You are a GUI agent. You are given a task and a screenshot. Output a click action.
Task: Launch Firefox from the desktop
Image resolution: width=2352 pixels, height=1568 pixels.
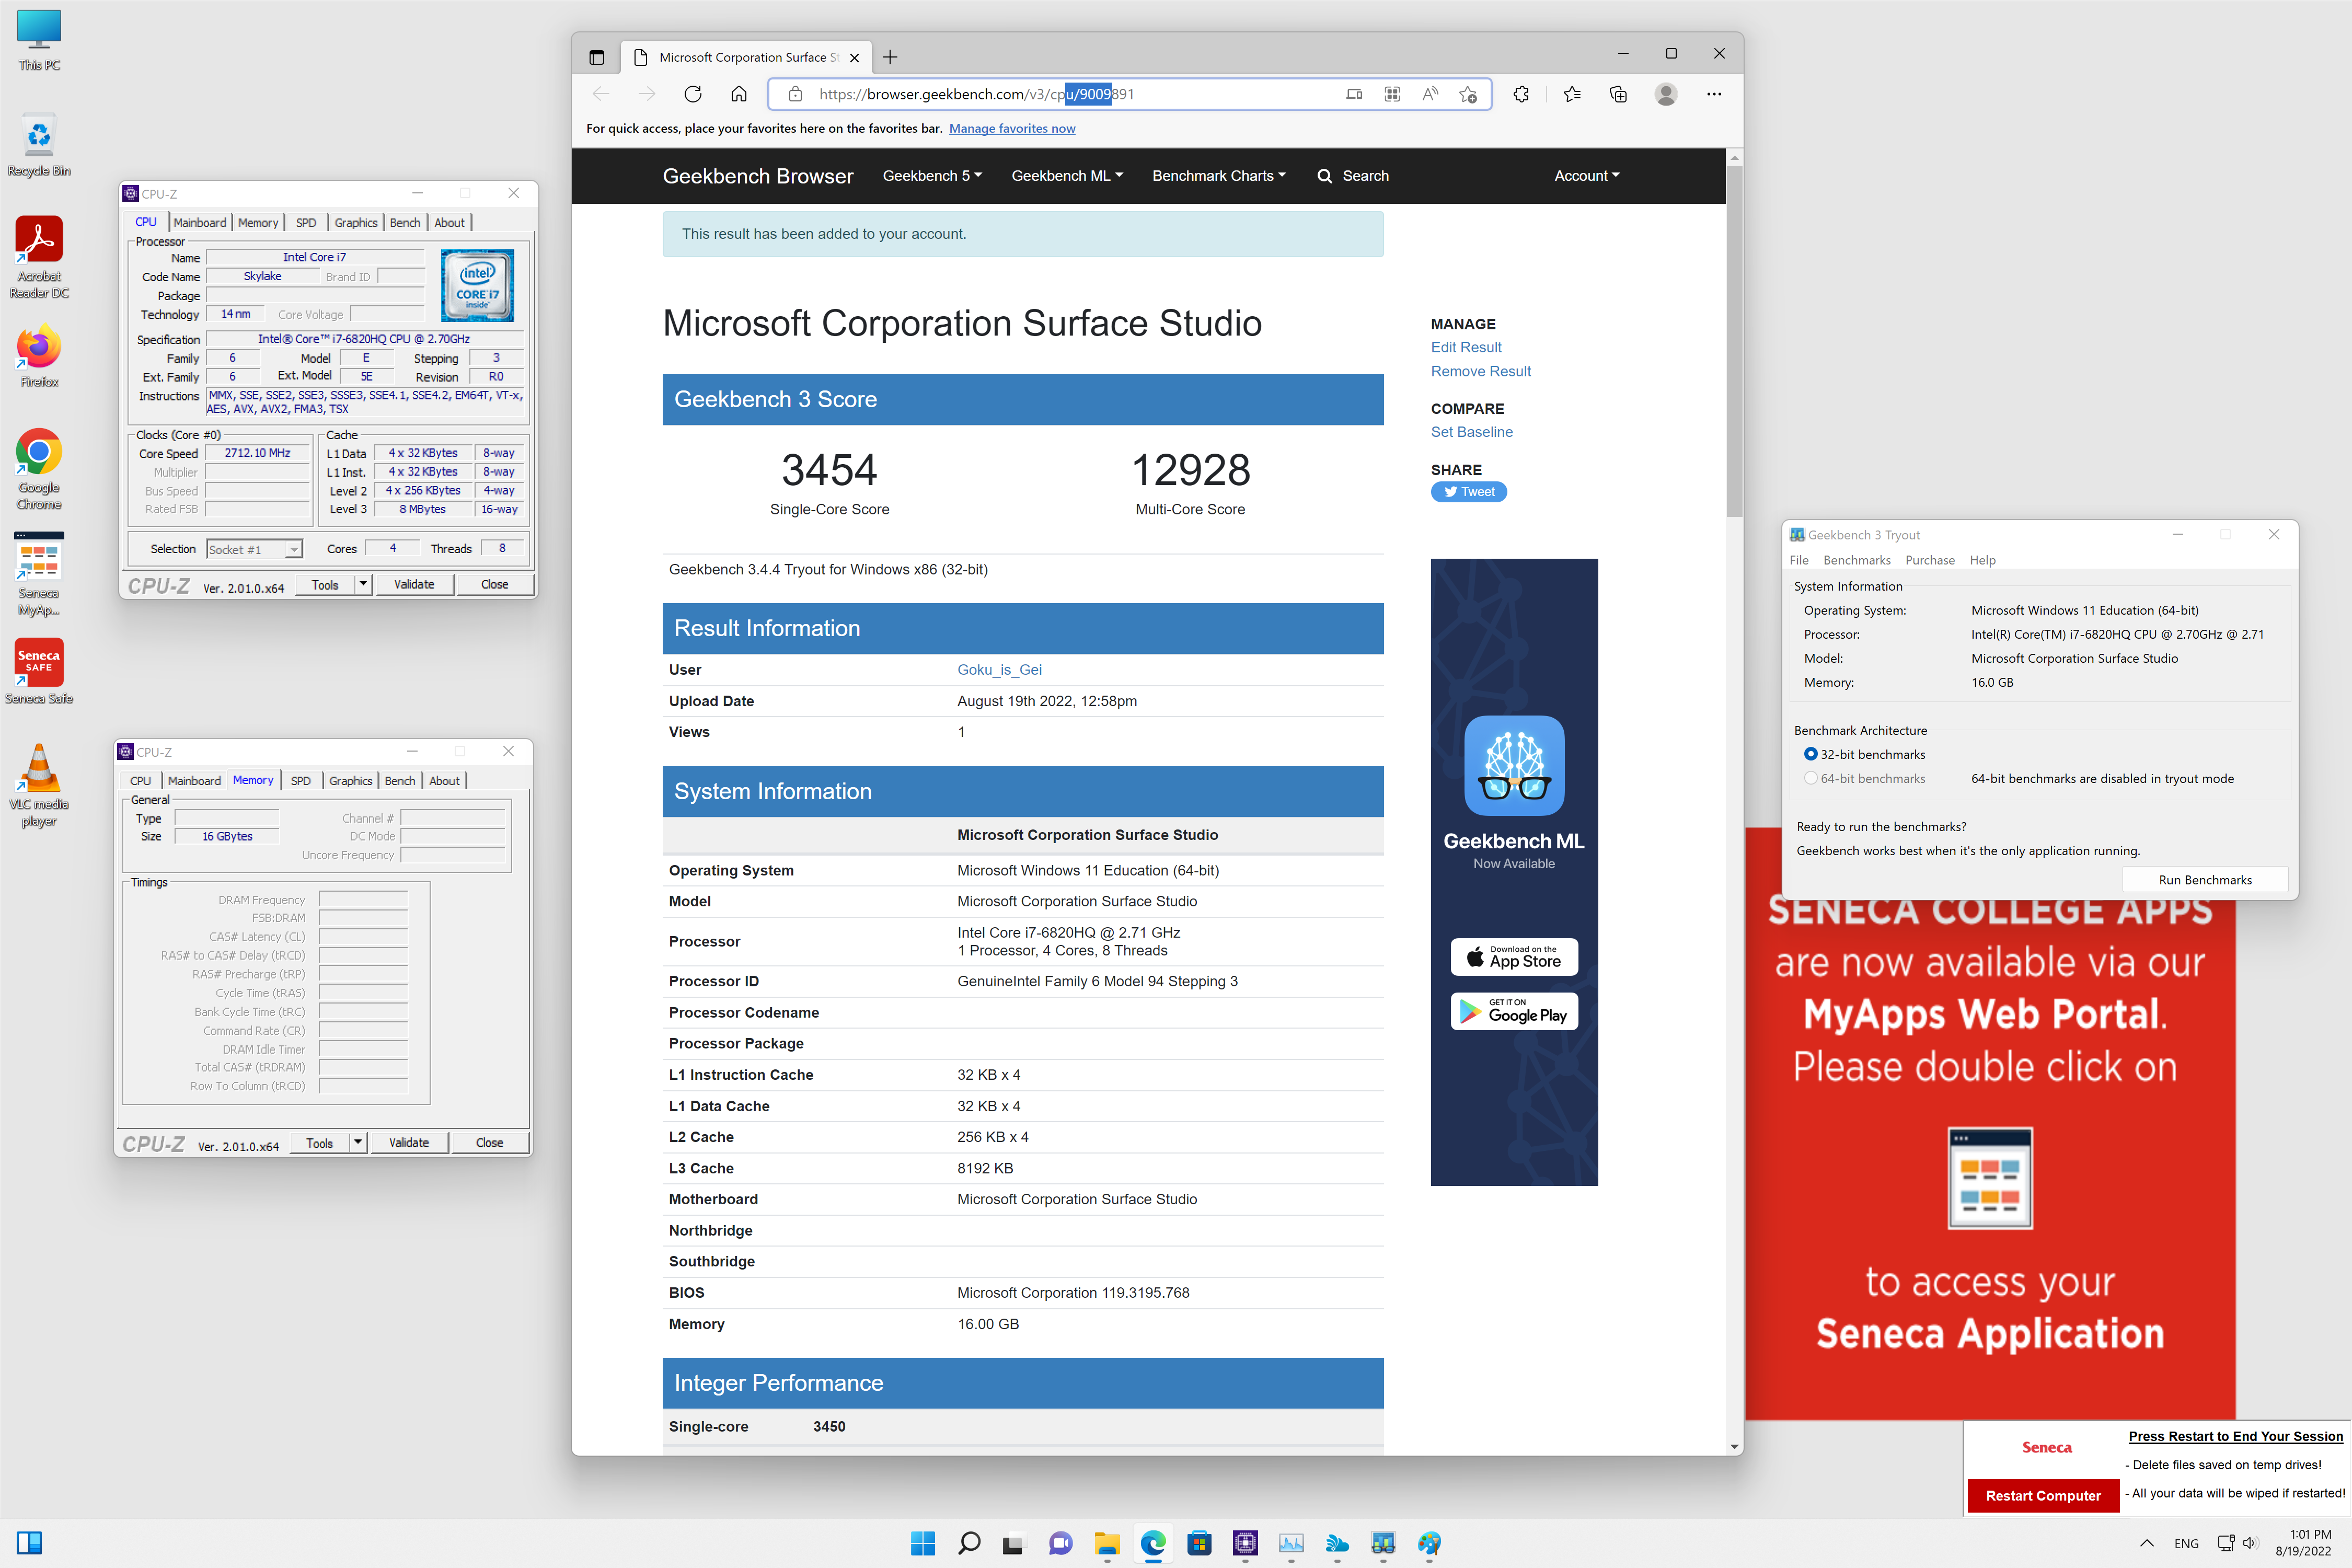click(39, 357)
